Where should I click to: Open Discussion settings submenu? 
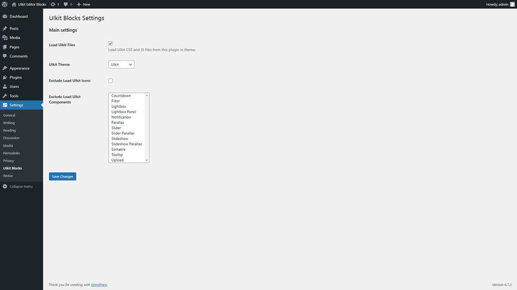click(11, 138)
